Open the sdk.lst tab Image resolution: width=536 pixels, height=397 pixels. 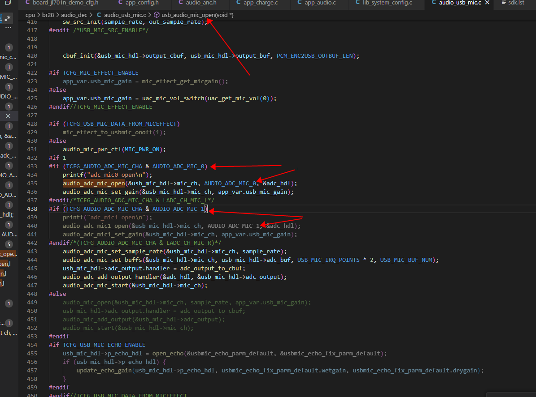tap(513, 3)
